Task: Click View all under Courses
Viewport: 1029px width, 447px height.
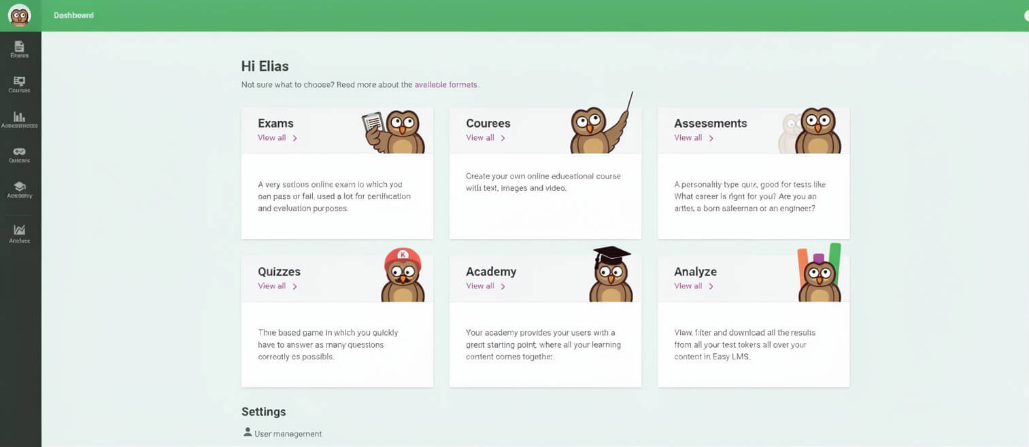Action: click(x=479, y=138)
